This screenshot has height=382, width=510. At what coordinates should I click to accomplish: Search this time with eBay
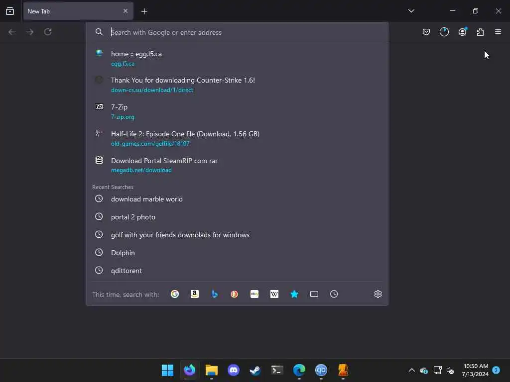[255, 294]
